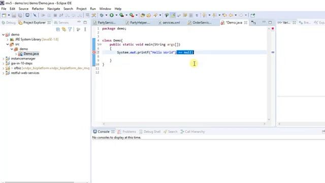Image resolution: width=325 pixels, height=183 pixels.
Task: Toggle Mark Occurrences highlighter icon
Action: pos(173,15)
